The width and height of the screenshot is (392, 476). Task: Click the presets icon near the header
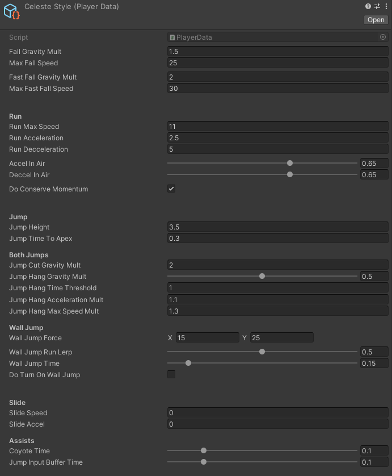[x=376, y=6]
